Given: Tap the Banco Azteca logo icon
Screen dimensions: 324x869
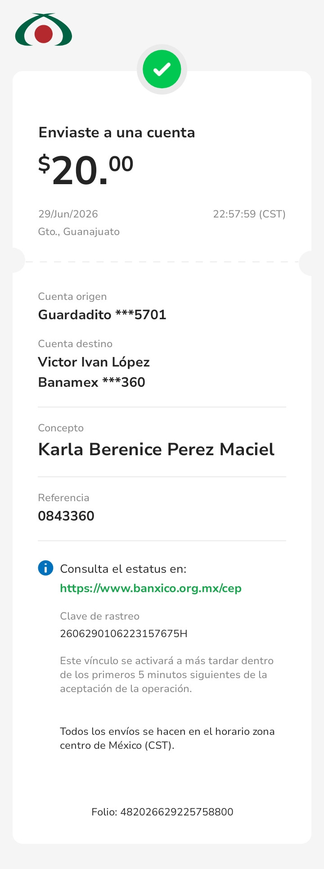Looking at the screenshot, I should tap(44, 30).
